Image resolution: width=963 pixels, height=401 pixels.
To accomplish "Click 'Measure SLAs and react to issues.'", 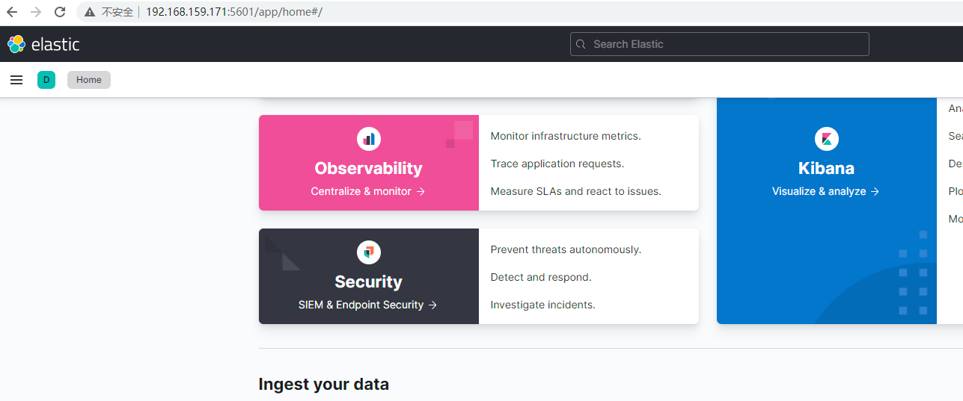I will [x=576, y=191].
